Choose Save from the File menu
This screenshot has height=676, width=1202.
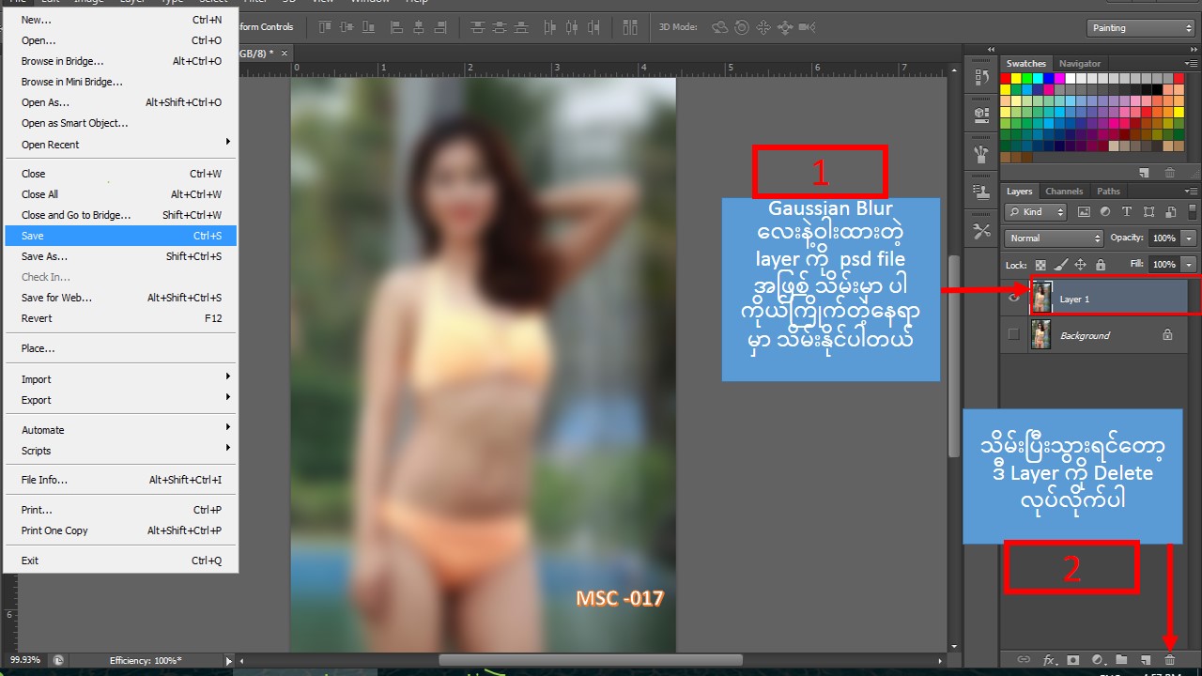click(x=120, y=236)
